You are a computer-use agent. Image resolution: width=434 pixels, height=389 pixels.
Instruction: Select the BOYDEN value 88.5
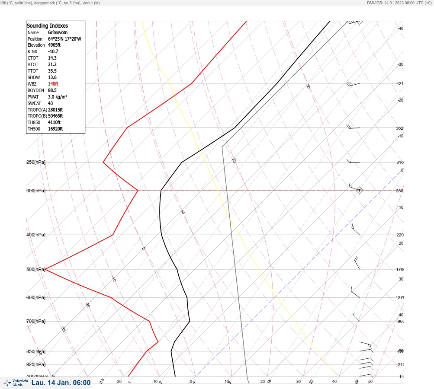click(x=52, y=90)
